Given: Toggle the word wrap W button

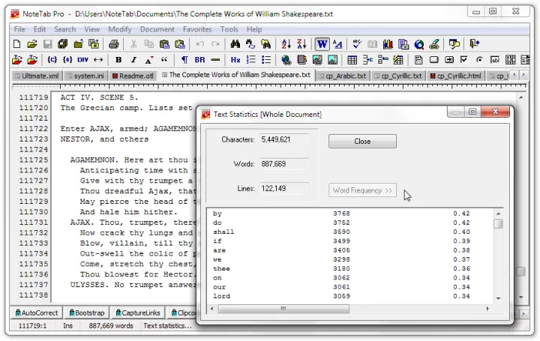Looking at the screenshot, I should 322,44.
